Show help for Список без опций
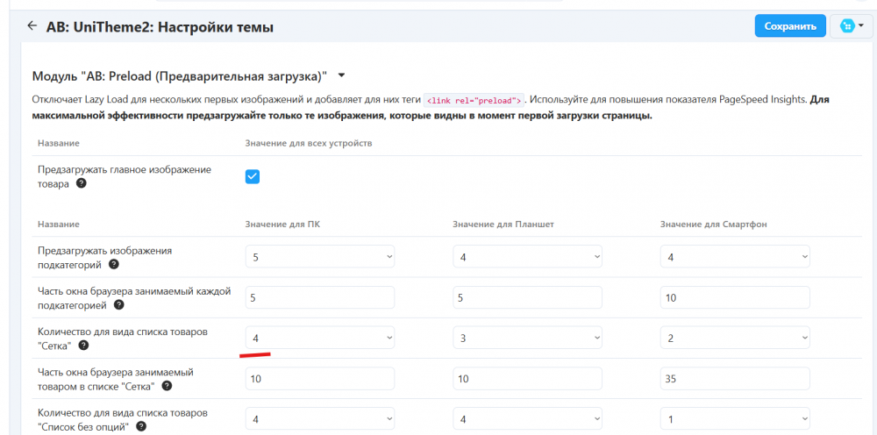The height and width of the screenshot is (435, 877). [x=141, y=426]
